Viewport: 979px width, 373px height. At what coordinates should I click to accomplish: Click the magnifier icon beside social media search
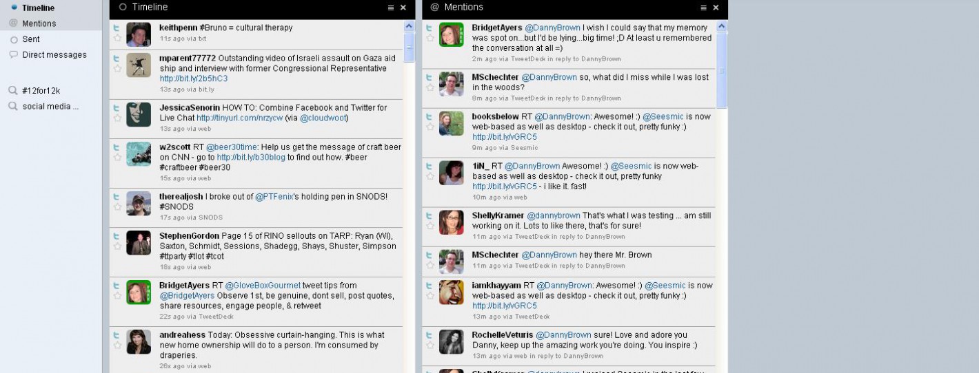(x=12, y=107)
